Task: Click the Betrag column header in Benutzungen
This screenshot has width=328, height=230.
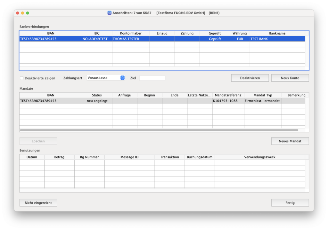Action: pos(59,157)
